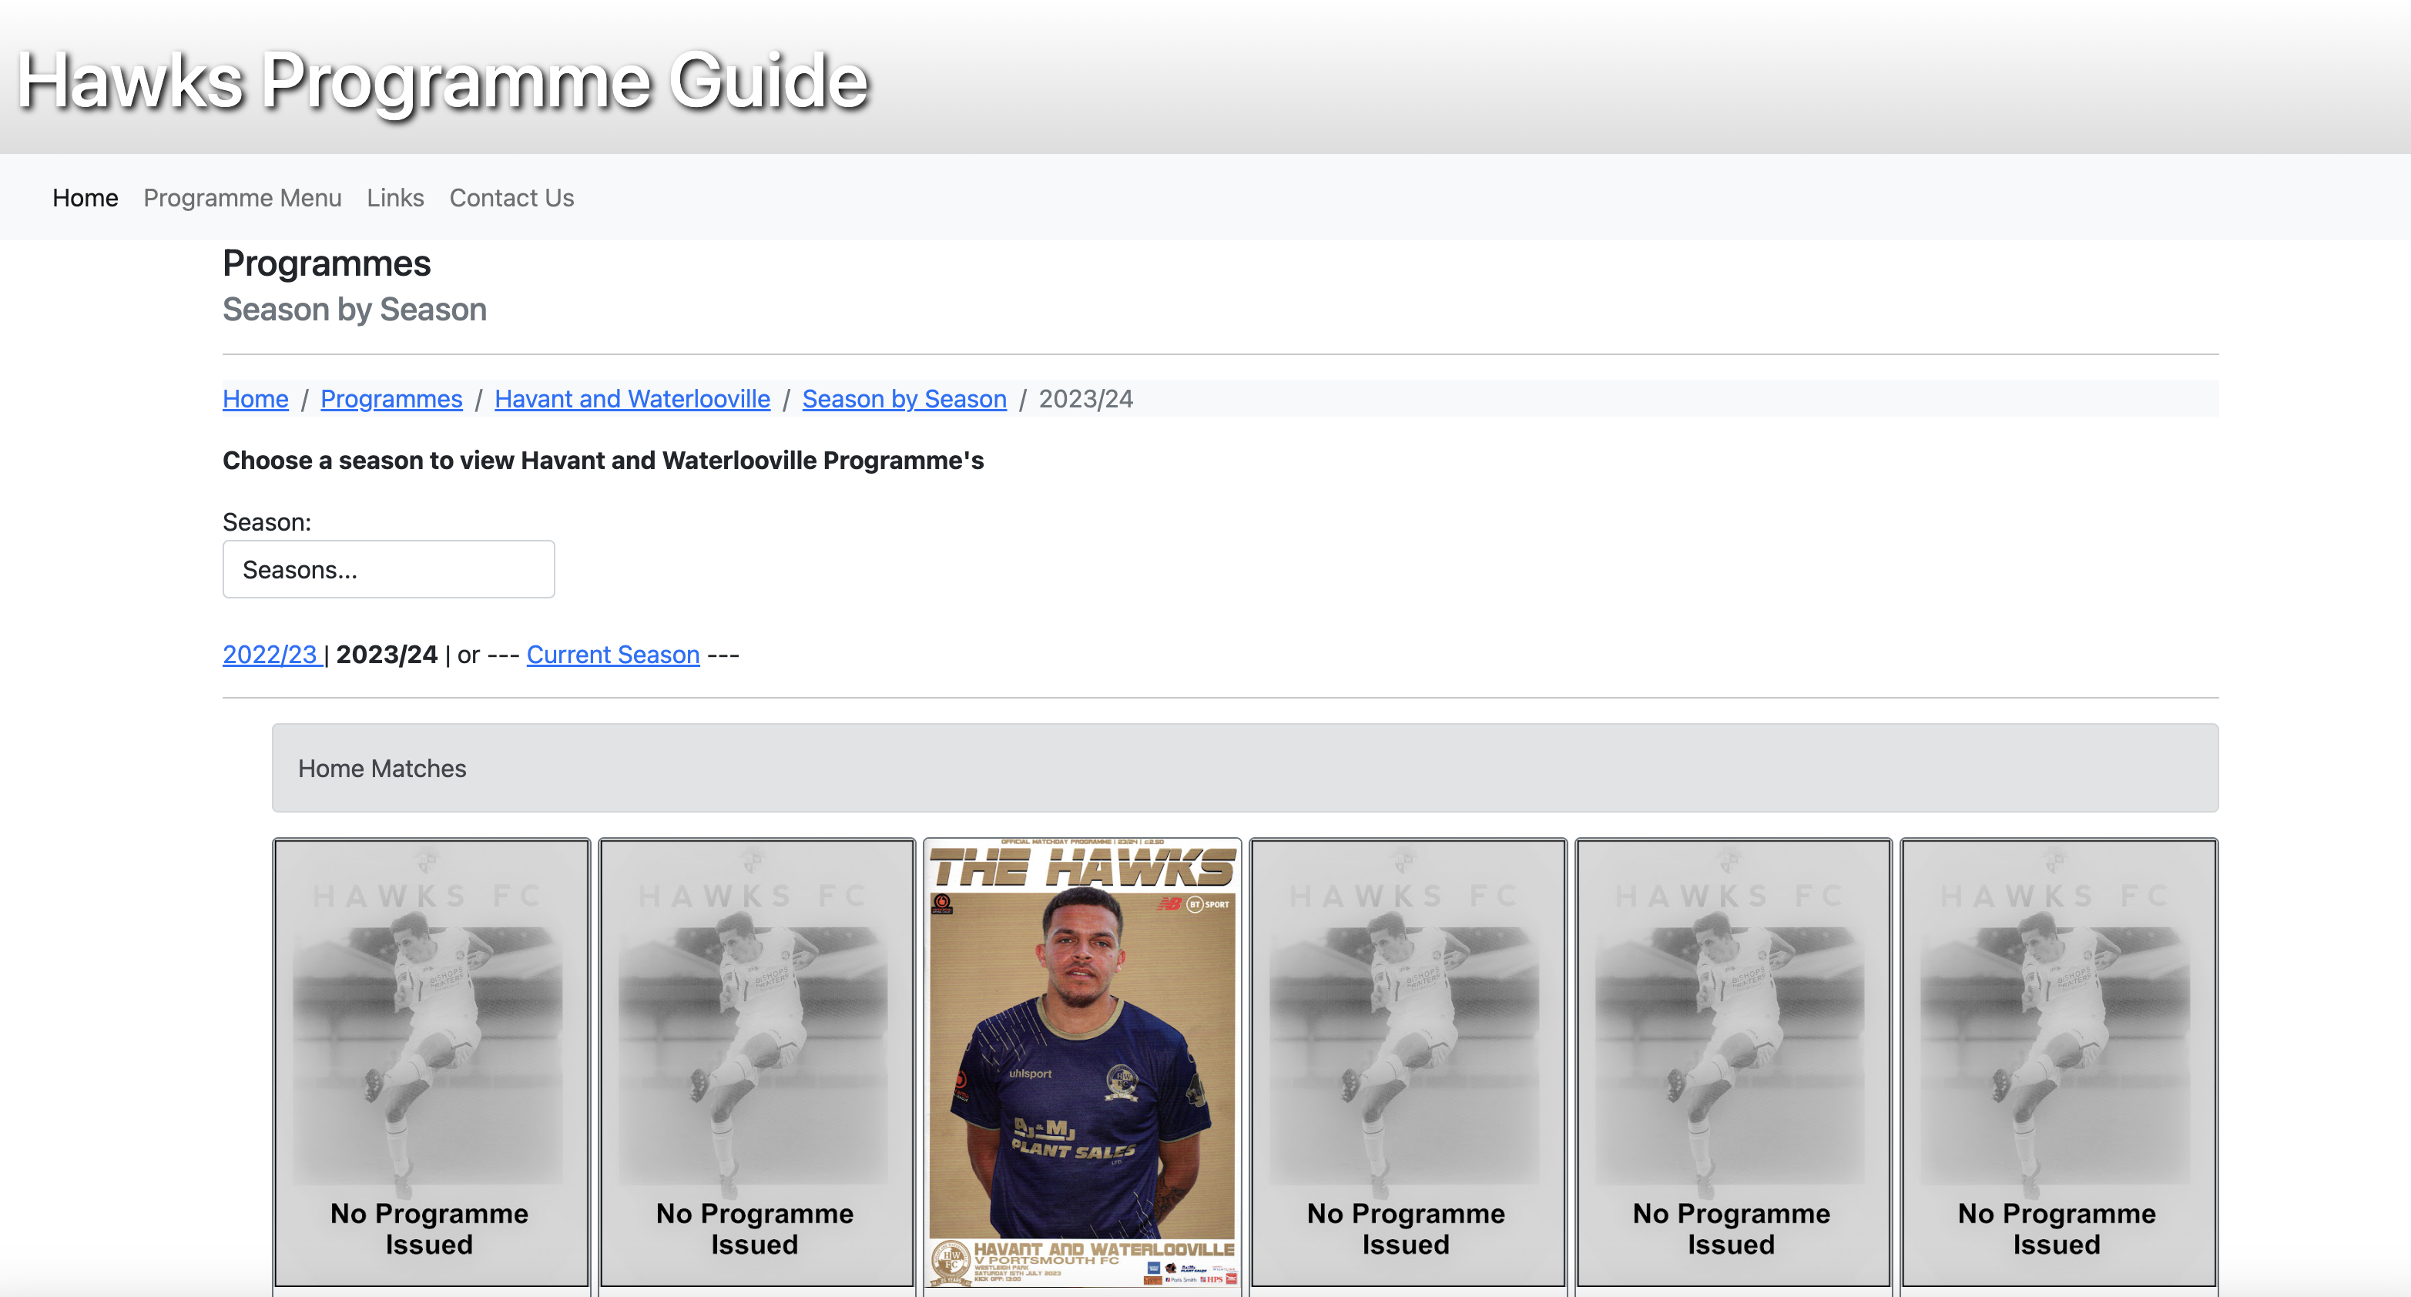
Task: Select the last No Programme Issued card
Action: point(2059,1063)
